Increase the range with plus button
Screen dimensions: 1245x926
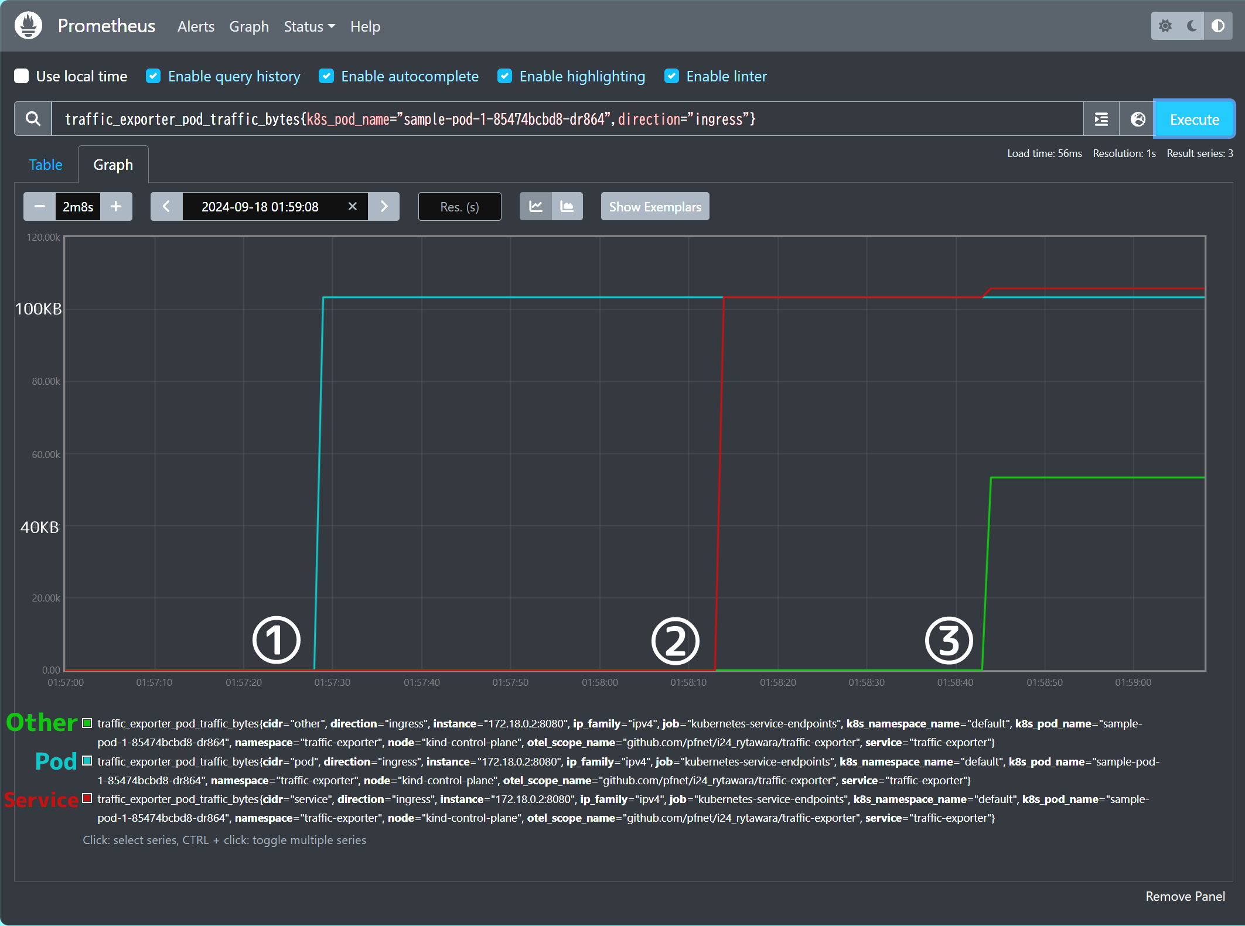(116, 207)
